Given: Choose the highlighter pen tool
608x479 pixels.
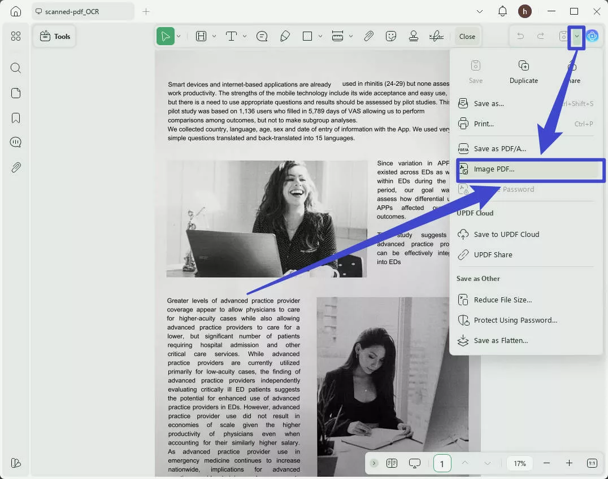Looking at the screenshot, I should (285, 36).
